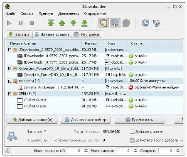This screenshot has height=157, width=187.
Task: Open the Ссылки menu
Action: pyautogui.click(x=27, y=14)
